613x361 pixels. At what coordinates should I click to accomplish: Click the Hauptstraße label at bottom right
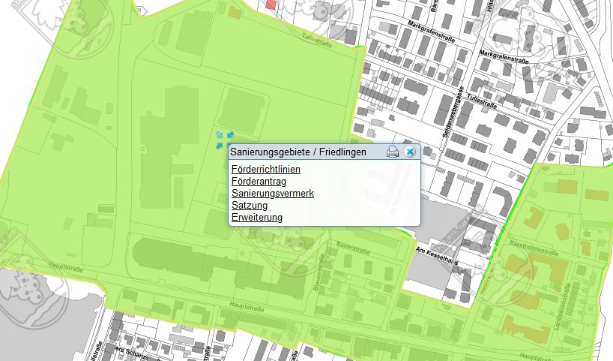tap(535, 356)
